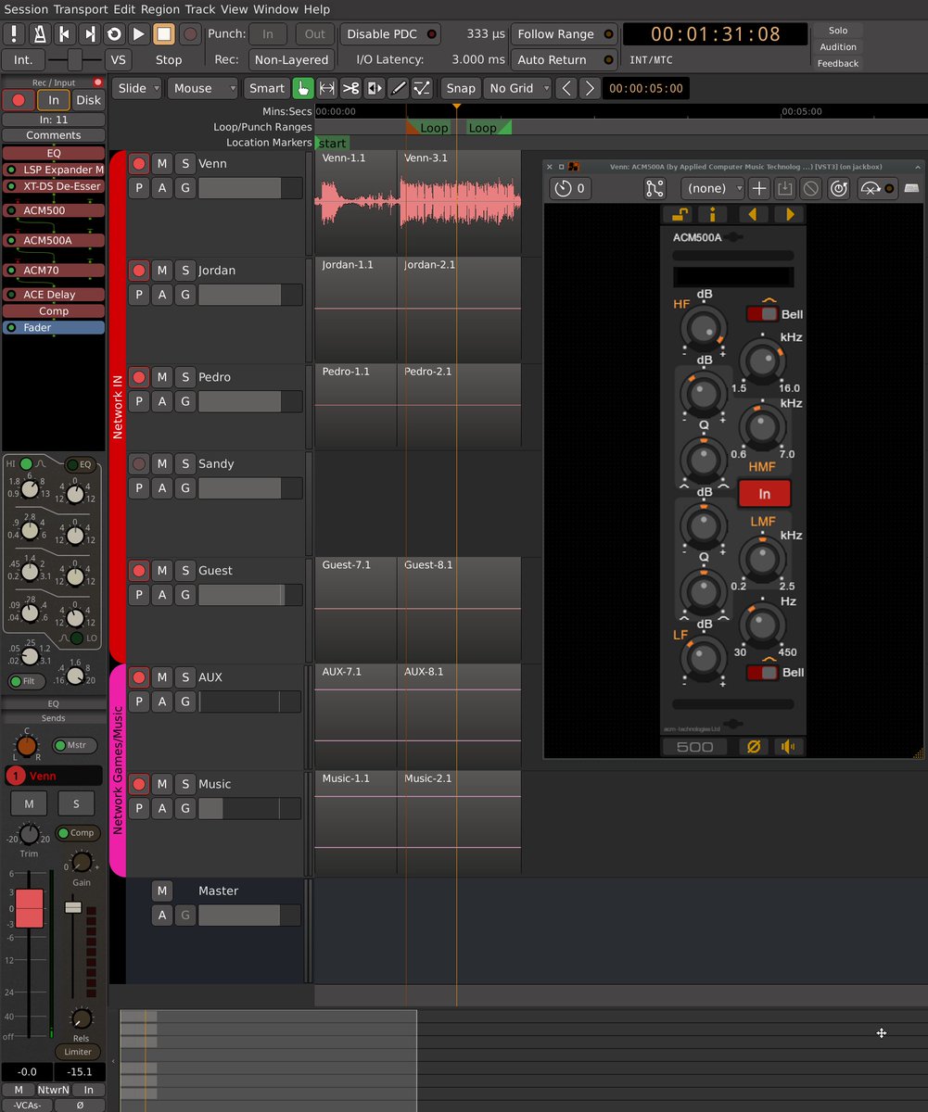Viewport: 928px width, 1112px height.
Task: Toggle LF Bell switch in ACM500A
Action: (x=761, y=673)
